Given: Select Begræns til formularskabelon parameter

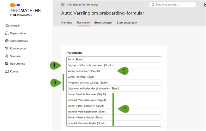Looking at the screenshot, I should coord(90,65).
